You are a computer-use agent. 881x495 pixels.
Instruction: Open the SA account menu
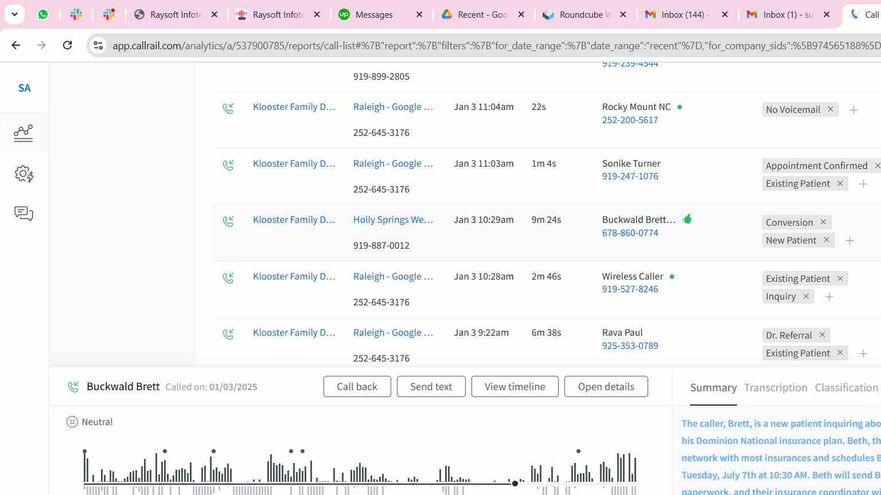click(24, 88)
